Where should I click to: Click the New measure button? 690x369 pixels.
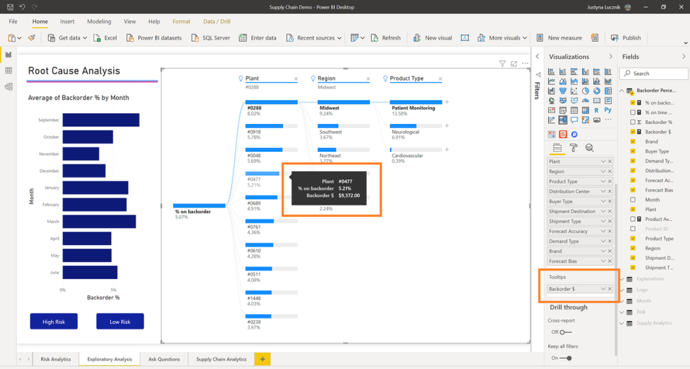[x=559, y=38]
